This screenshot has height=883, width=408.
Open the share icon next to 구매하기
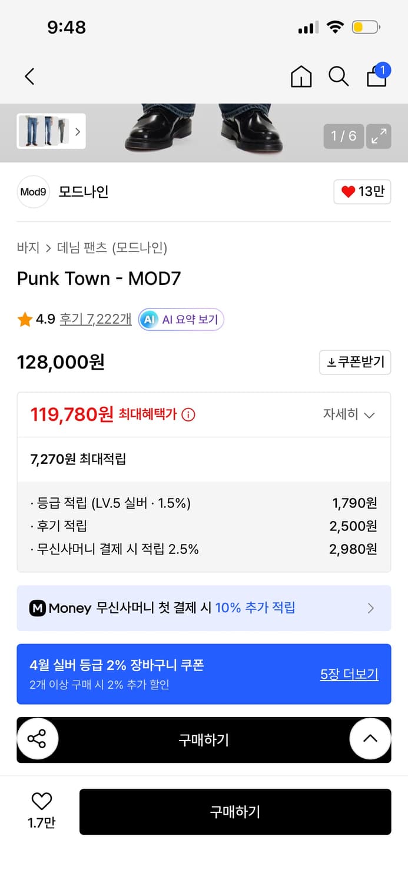38,739
